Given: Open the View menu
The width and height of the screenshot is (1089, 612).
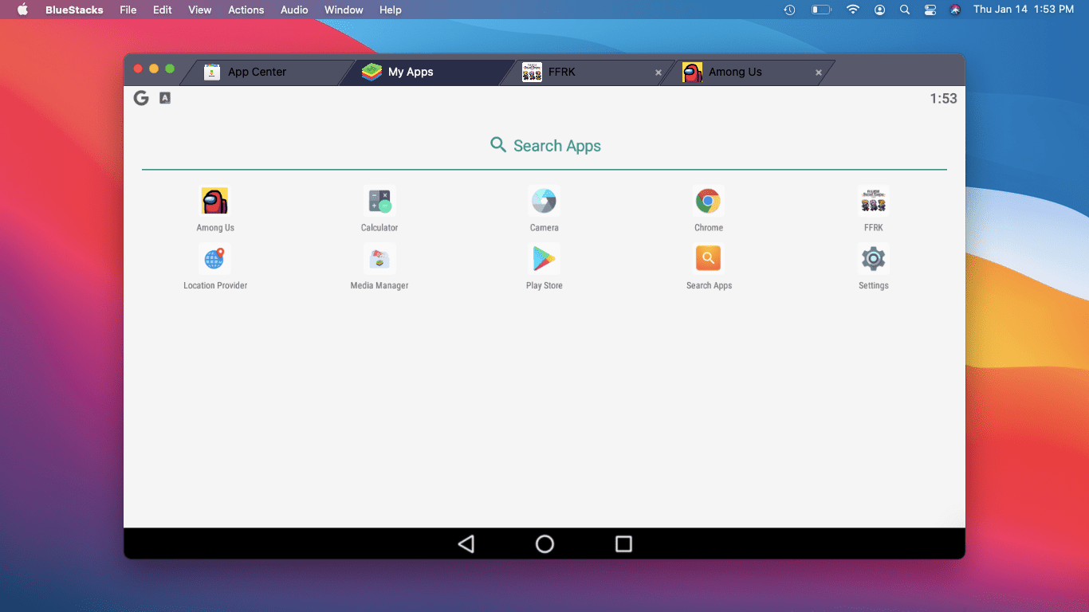Looking at the screenshot, I should [x=200, y=10].
